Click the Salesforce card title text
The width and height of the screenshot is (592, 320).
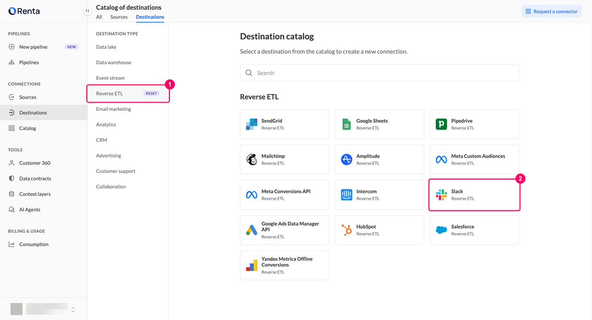(463, 227)
